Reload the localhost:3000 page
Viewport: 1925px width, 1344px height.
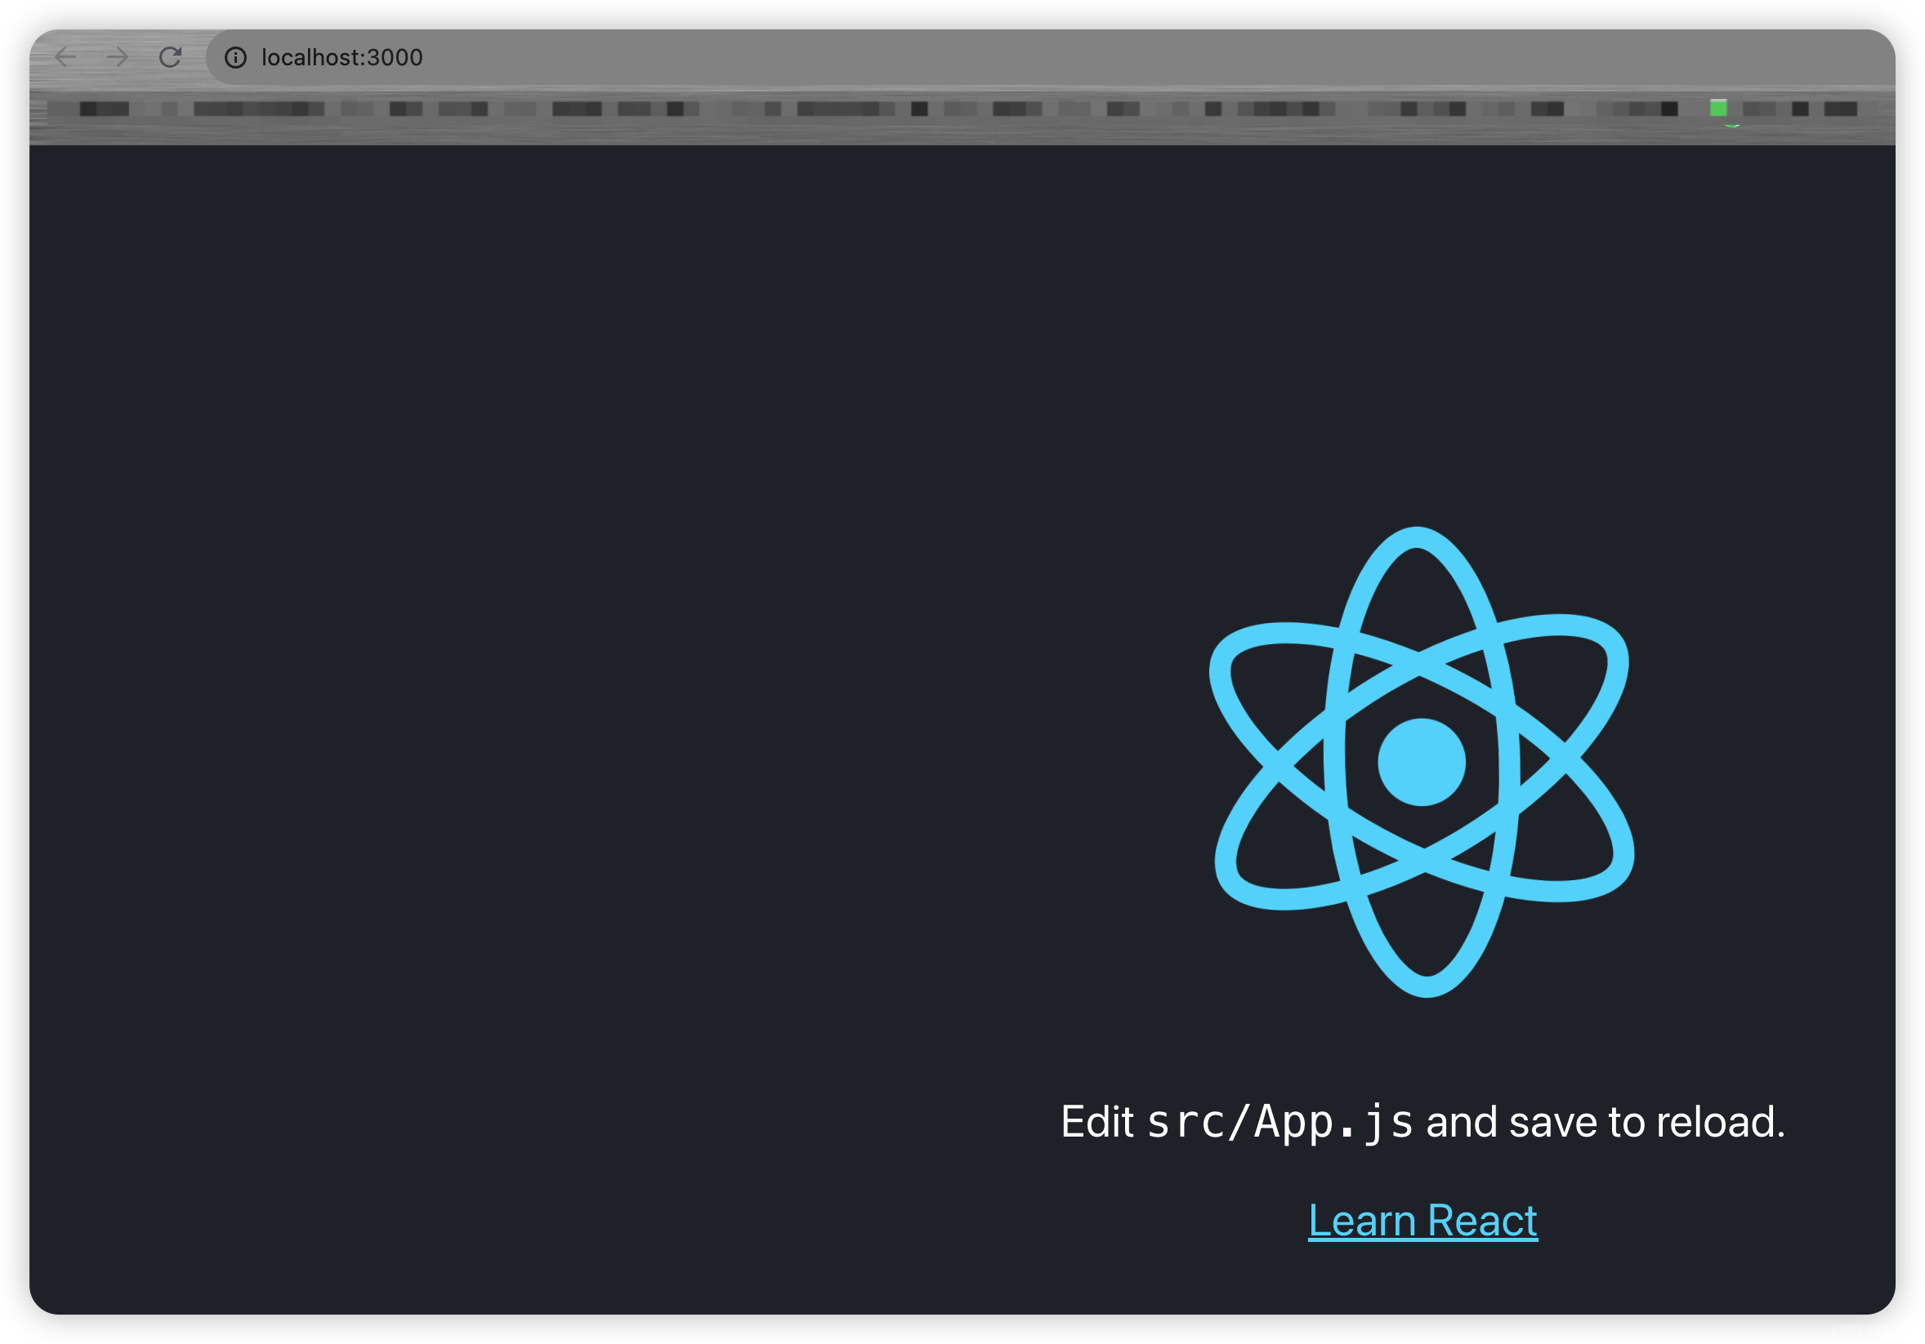click(x=170, y=57)
